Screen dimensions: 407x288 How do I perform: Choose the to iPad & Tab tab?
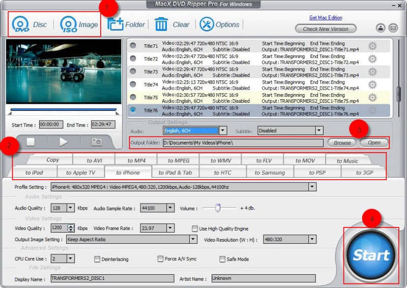point(175,172)
